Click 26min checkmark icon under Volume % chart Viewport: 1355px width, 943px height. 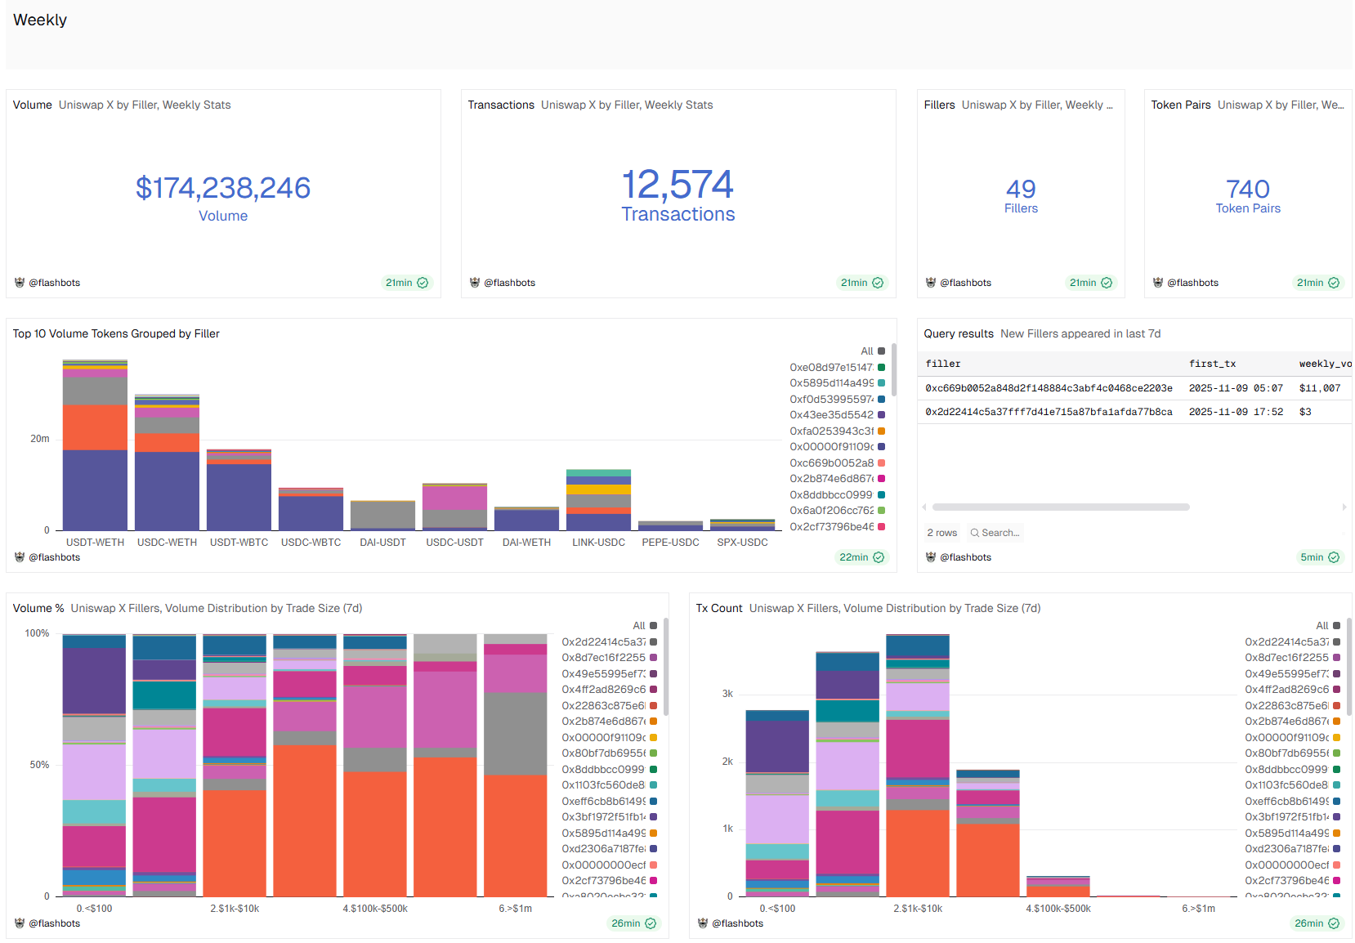(651, 923)
